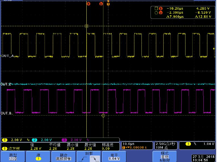Click the orange trigger position T marker
The width and height of the screenshot is (217, 162).
[x=108, y=4]
